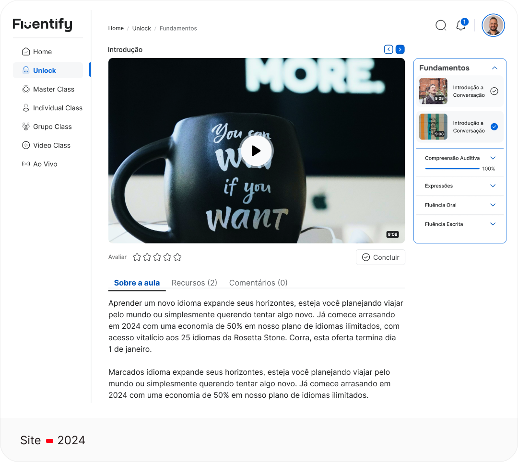The image size is (518, 462).
Task: Click the Home house icon in sidebar
Action: [26, 52]
